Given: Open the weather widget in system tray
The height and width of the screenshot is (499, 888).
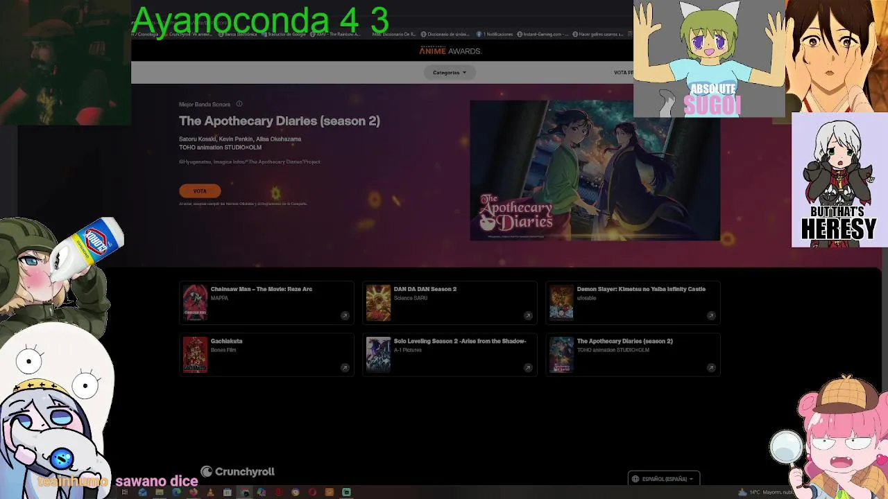Looking at the screenshot, I should 767,492.
